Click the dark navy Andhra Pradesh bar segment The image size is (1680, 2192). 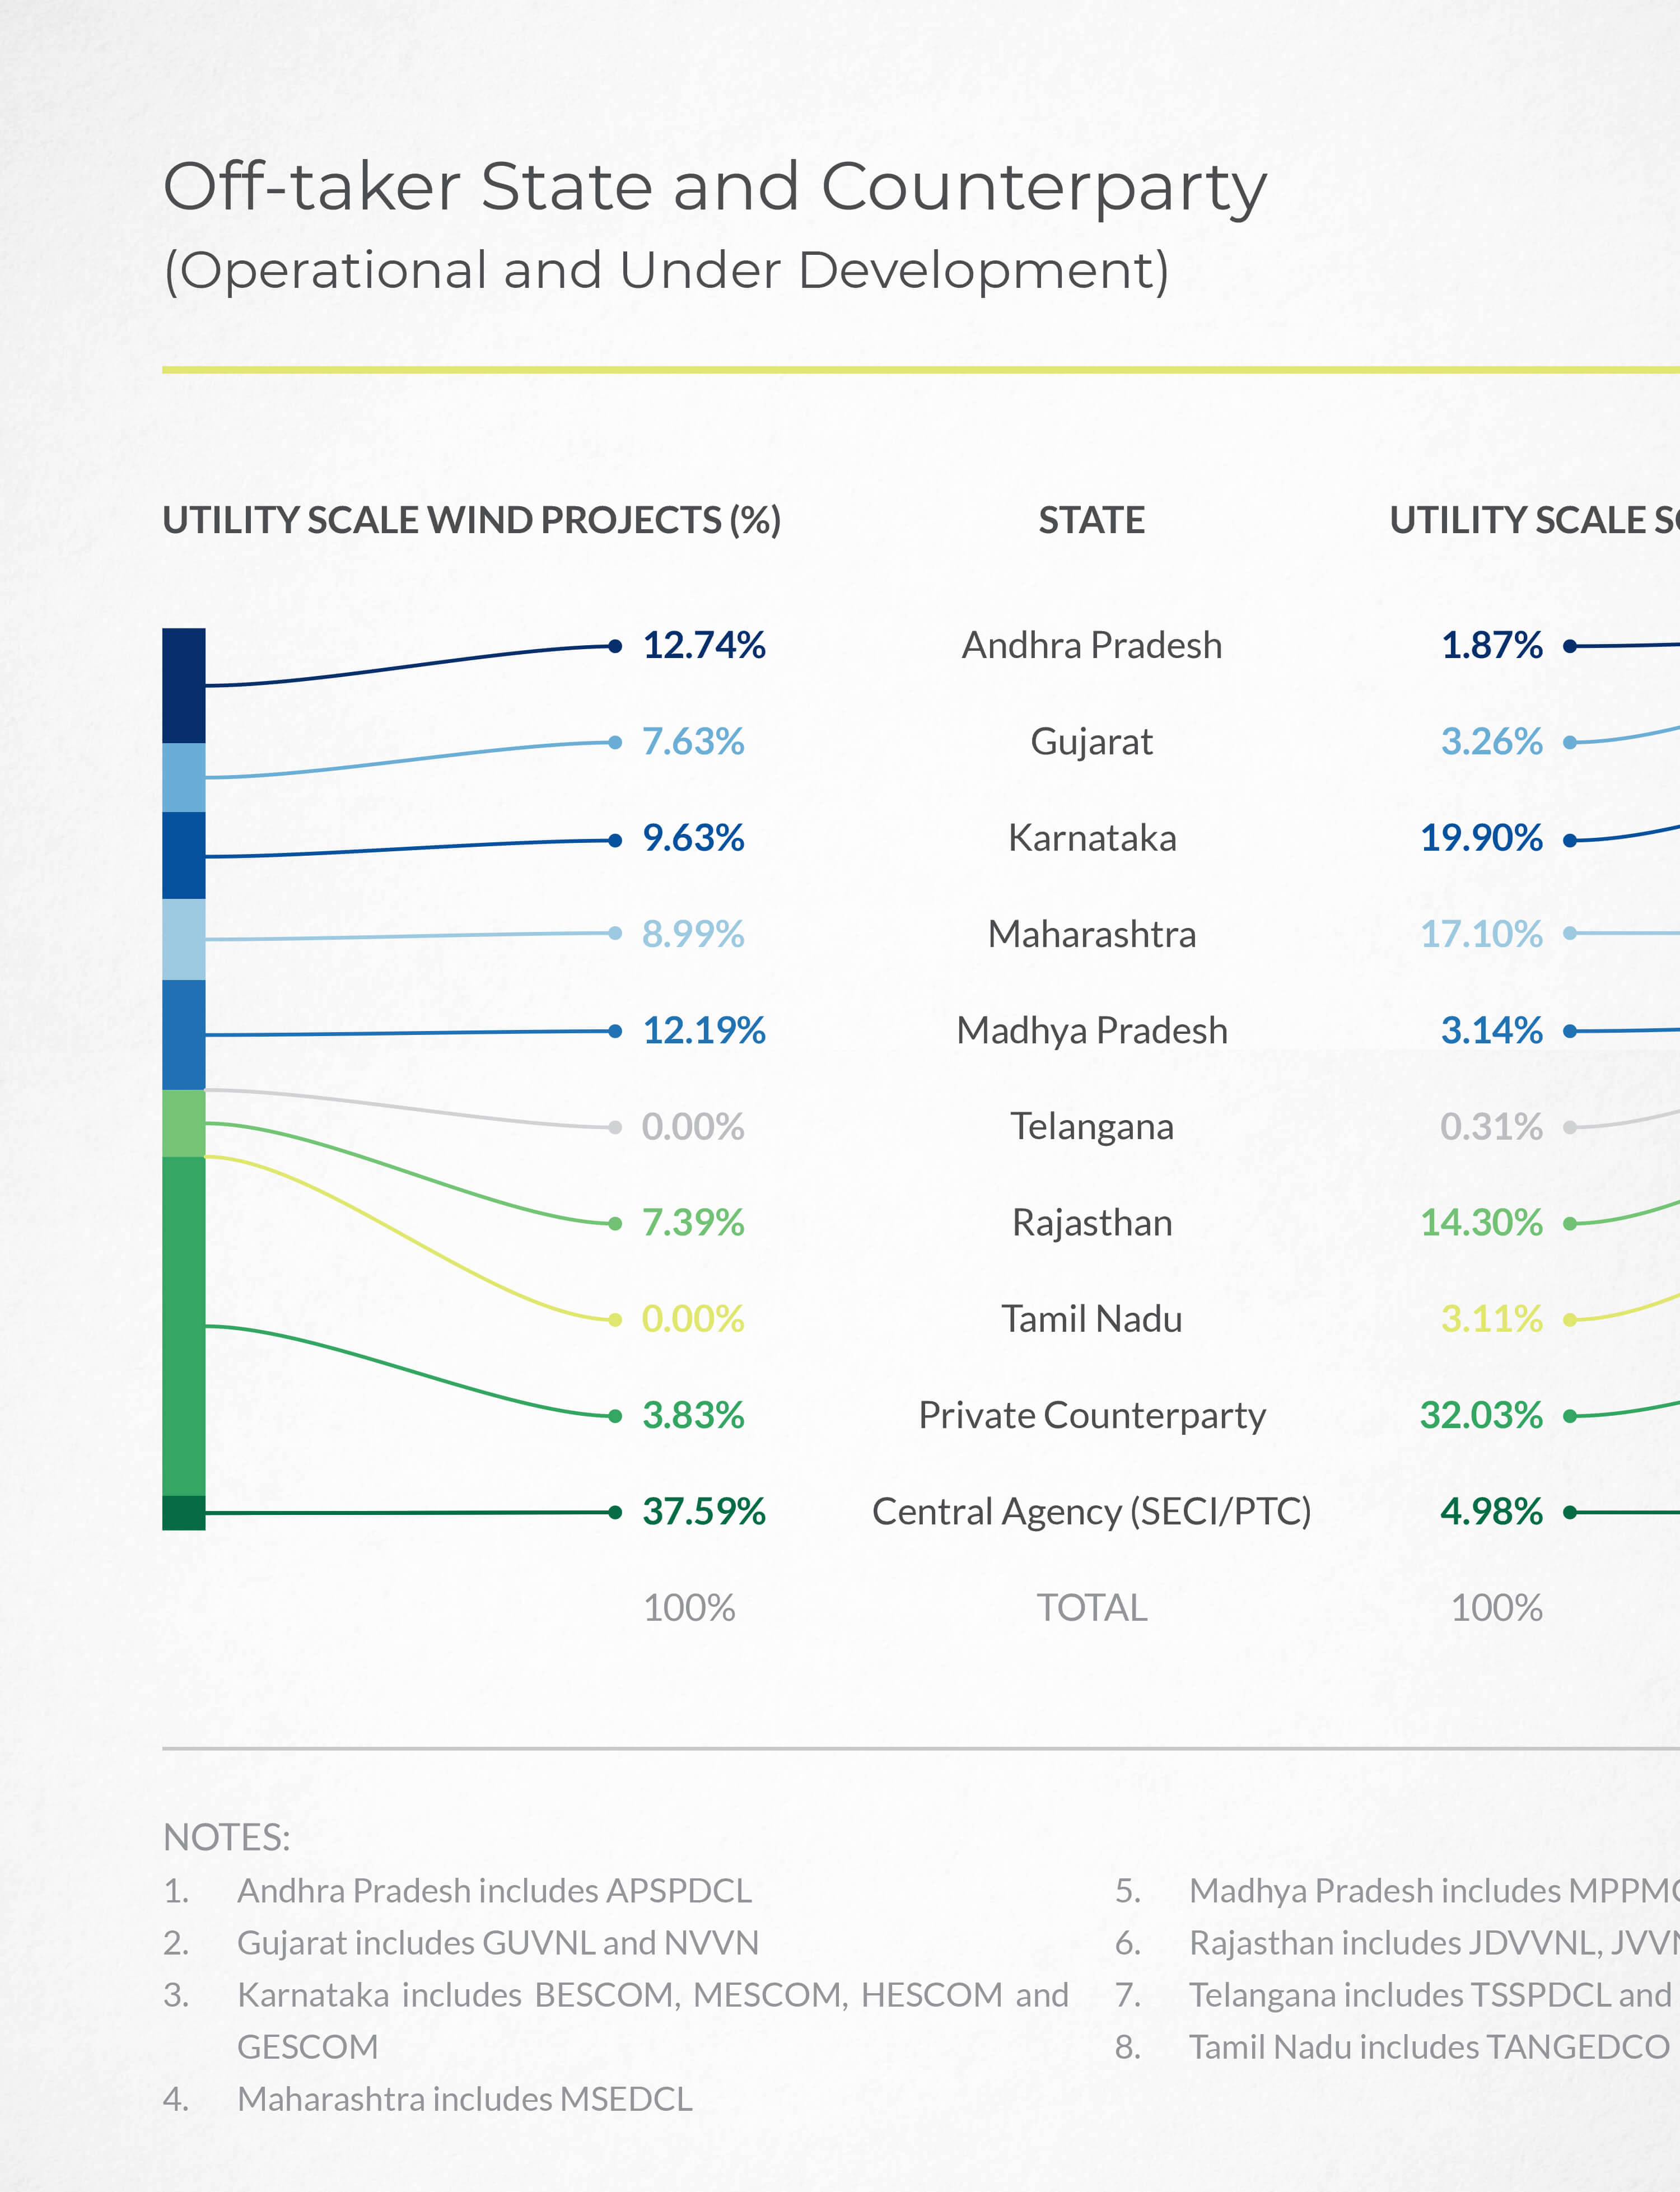pos(184,685)
